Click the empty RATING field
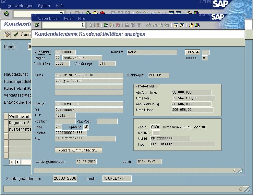 pos(156,133)
